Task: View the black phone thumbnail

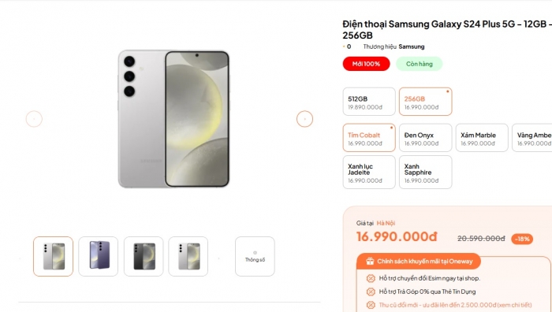Action: coord(144,256)
